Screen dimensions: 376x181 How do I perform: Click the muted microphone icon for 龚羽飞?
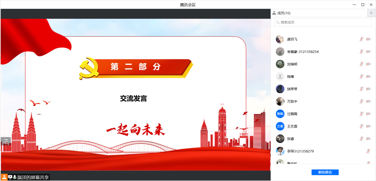click(x=361, y=39)
